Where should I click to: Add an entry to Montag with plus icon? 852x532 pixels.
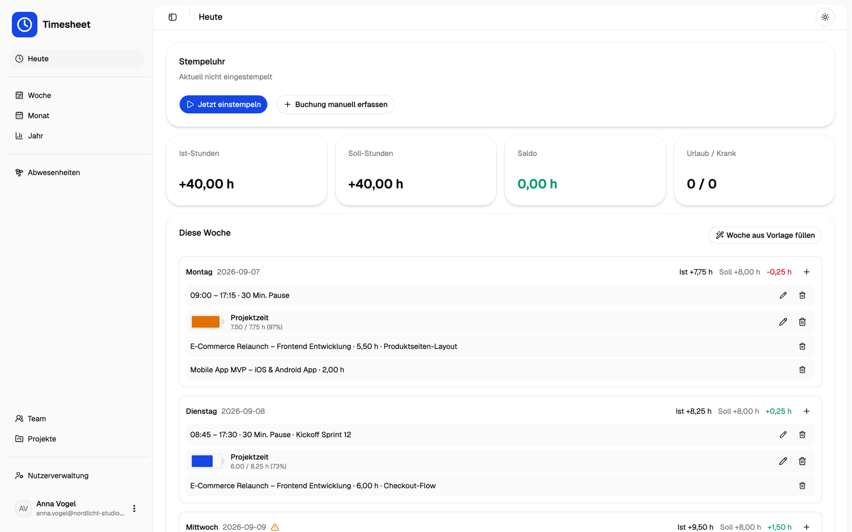[807, 272]
